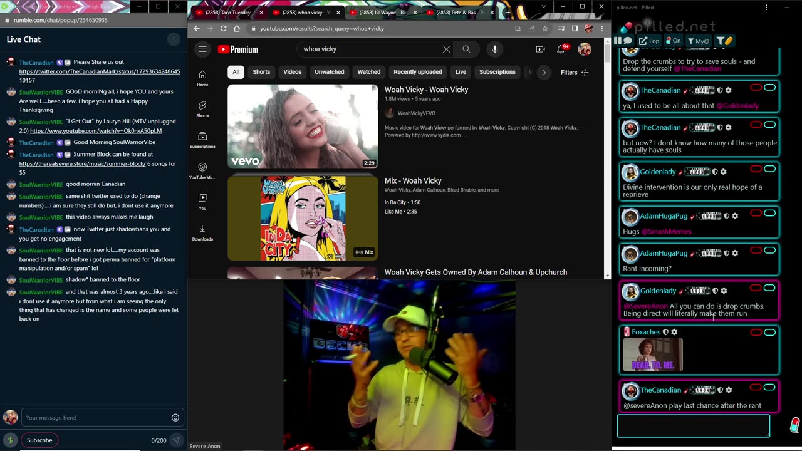Open Lauryn Hill YouTube link in chat
Viewport: 802px width, 451px height.
(x=96, y=131)
